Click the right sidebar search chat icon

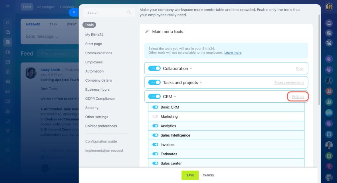click(x=329, y=43)
